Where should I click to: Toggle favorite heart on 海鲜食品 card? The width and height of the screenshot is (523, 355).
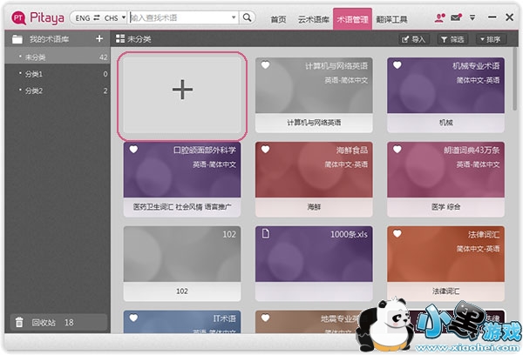264,149
